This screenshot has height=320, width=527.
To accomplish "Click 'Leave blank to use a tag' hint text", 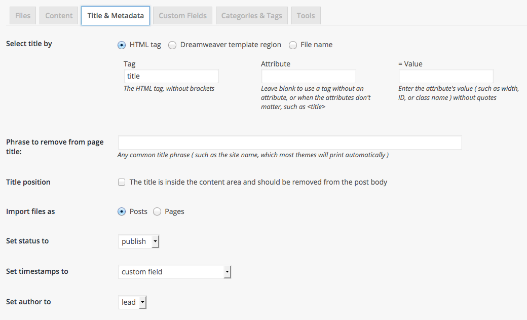I will pyautogui.click(x=316, y=97).
